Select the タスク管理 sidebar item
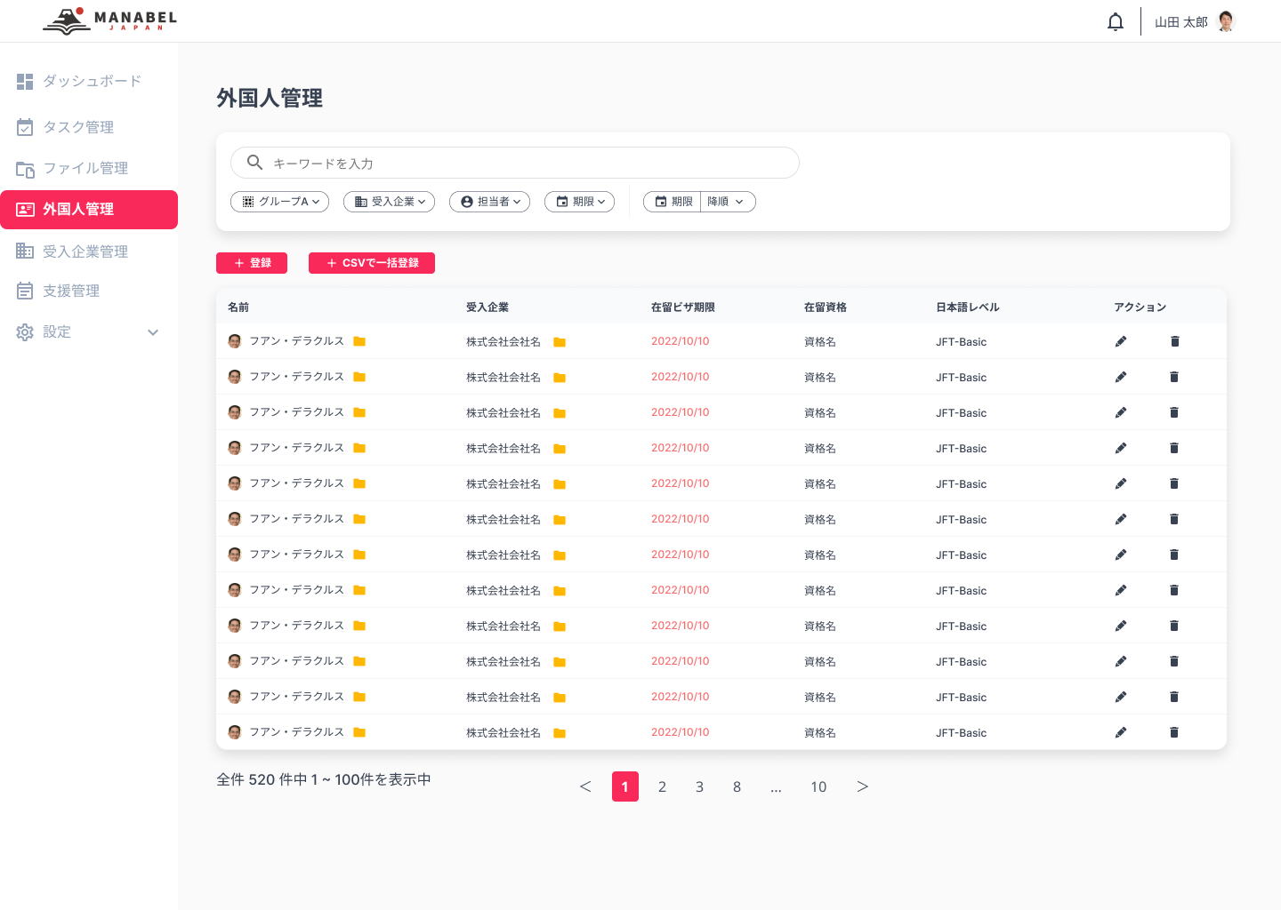This screenshot has width=1281, height=910. point(79,127)
